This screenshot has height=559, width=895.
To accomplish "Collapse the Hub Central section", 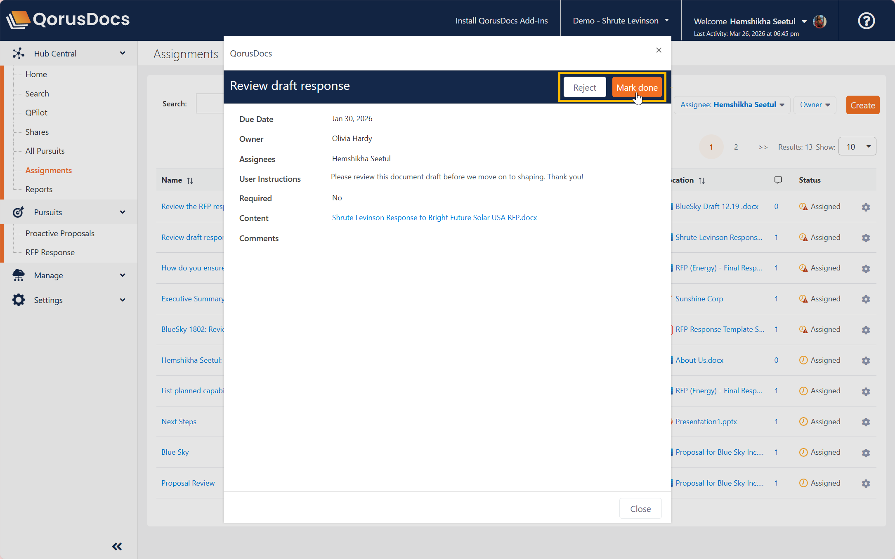I will (123, 53).
